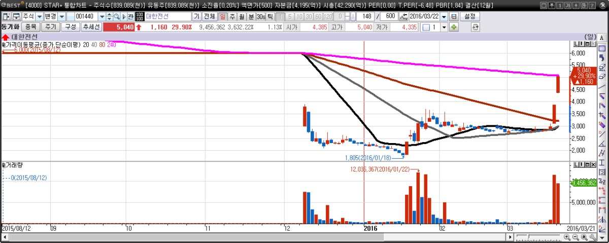Click the 동기화 sync label
The width and height of the screenshot is (609, 243).
click(10, 26)
